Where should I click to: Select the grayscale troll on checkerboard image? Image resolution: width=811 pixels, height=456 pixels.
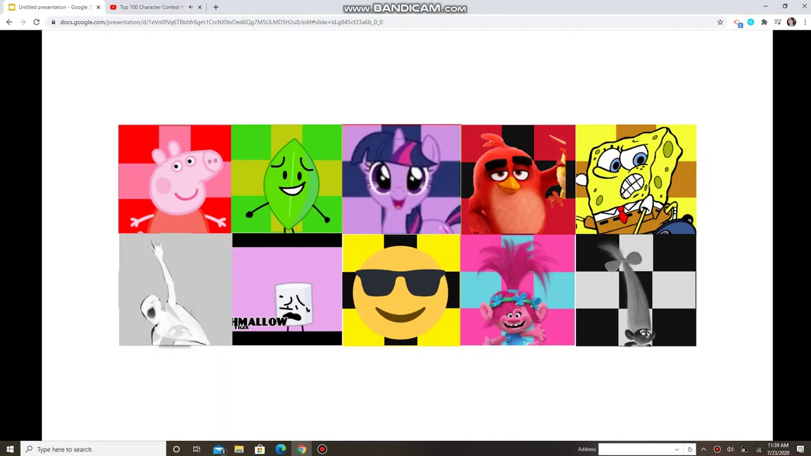(635, 290)
